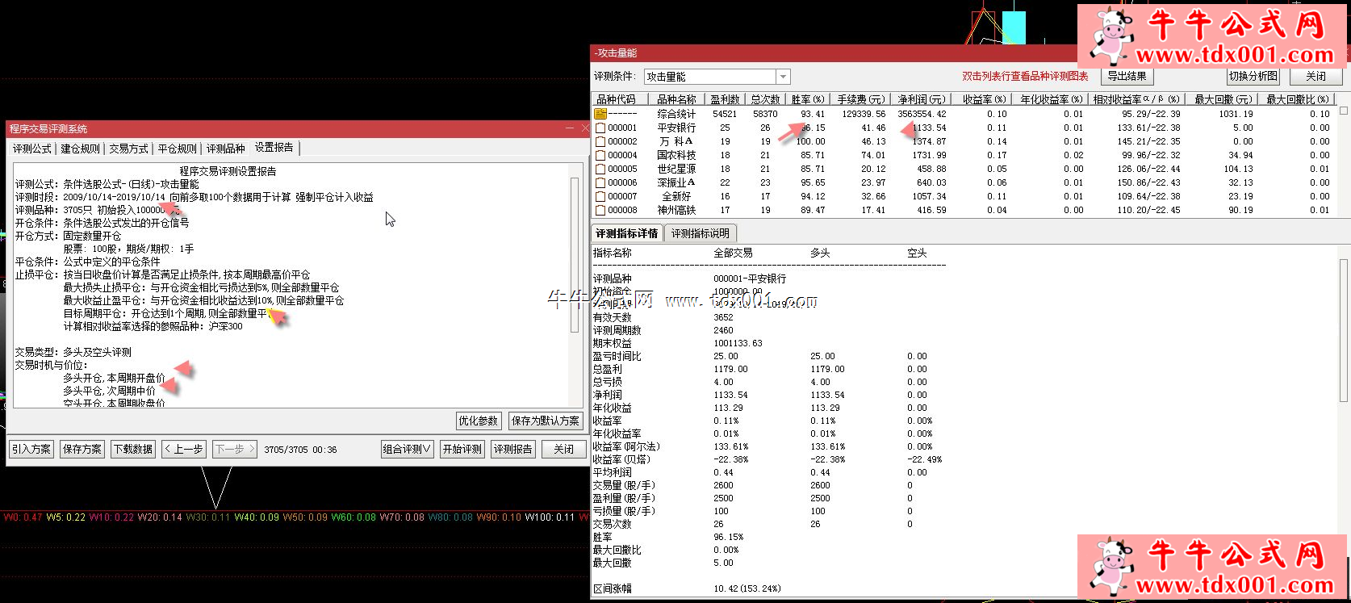Select the 神州高铁 row name
Viewport: 1351px width, 603px height.
pos(676,210)
